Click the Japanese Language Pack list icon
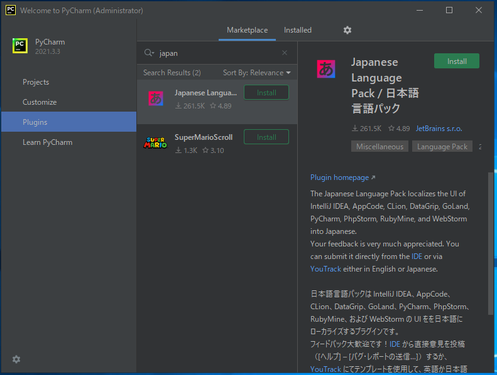 click(x=156, y=98)
